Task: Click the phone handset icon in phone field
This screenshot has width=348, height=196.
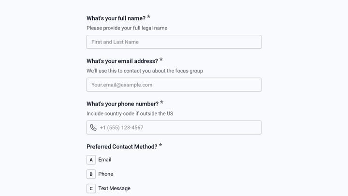Action: [x=93, y=128]
